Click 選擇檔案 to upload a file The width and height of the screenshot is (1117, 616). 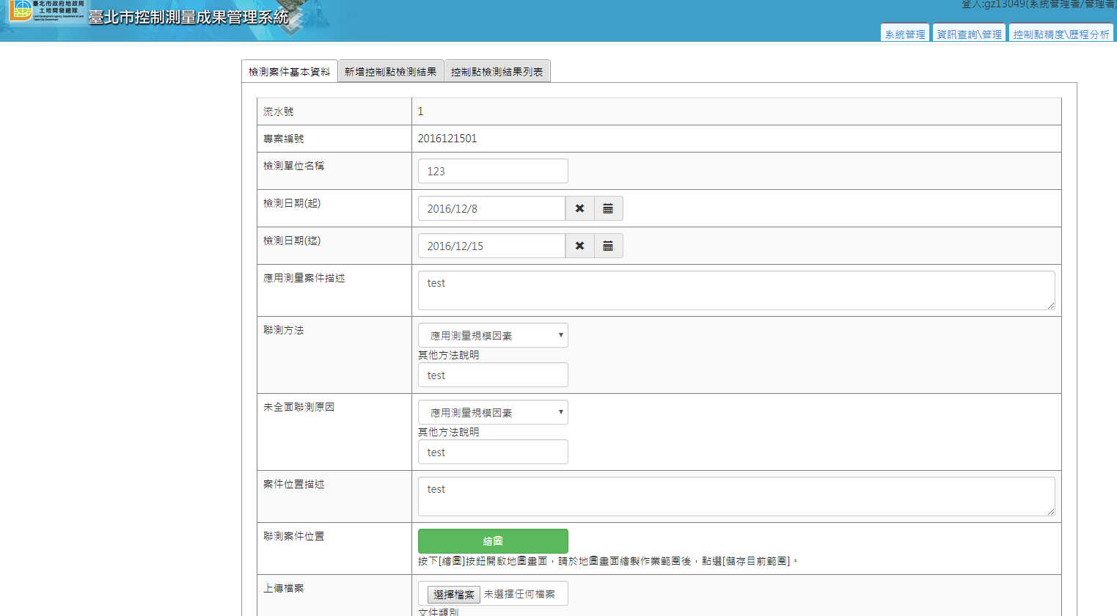(x=453, y=594)
